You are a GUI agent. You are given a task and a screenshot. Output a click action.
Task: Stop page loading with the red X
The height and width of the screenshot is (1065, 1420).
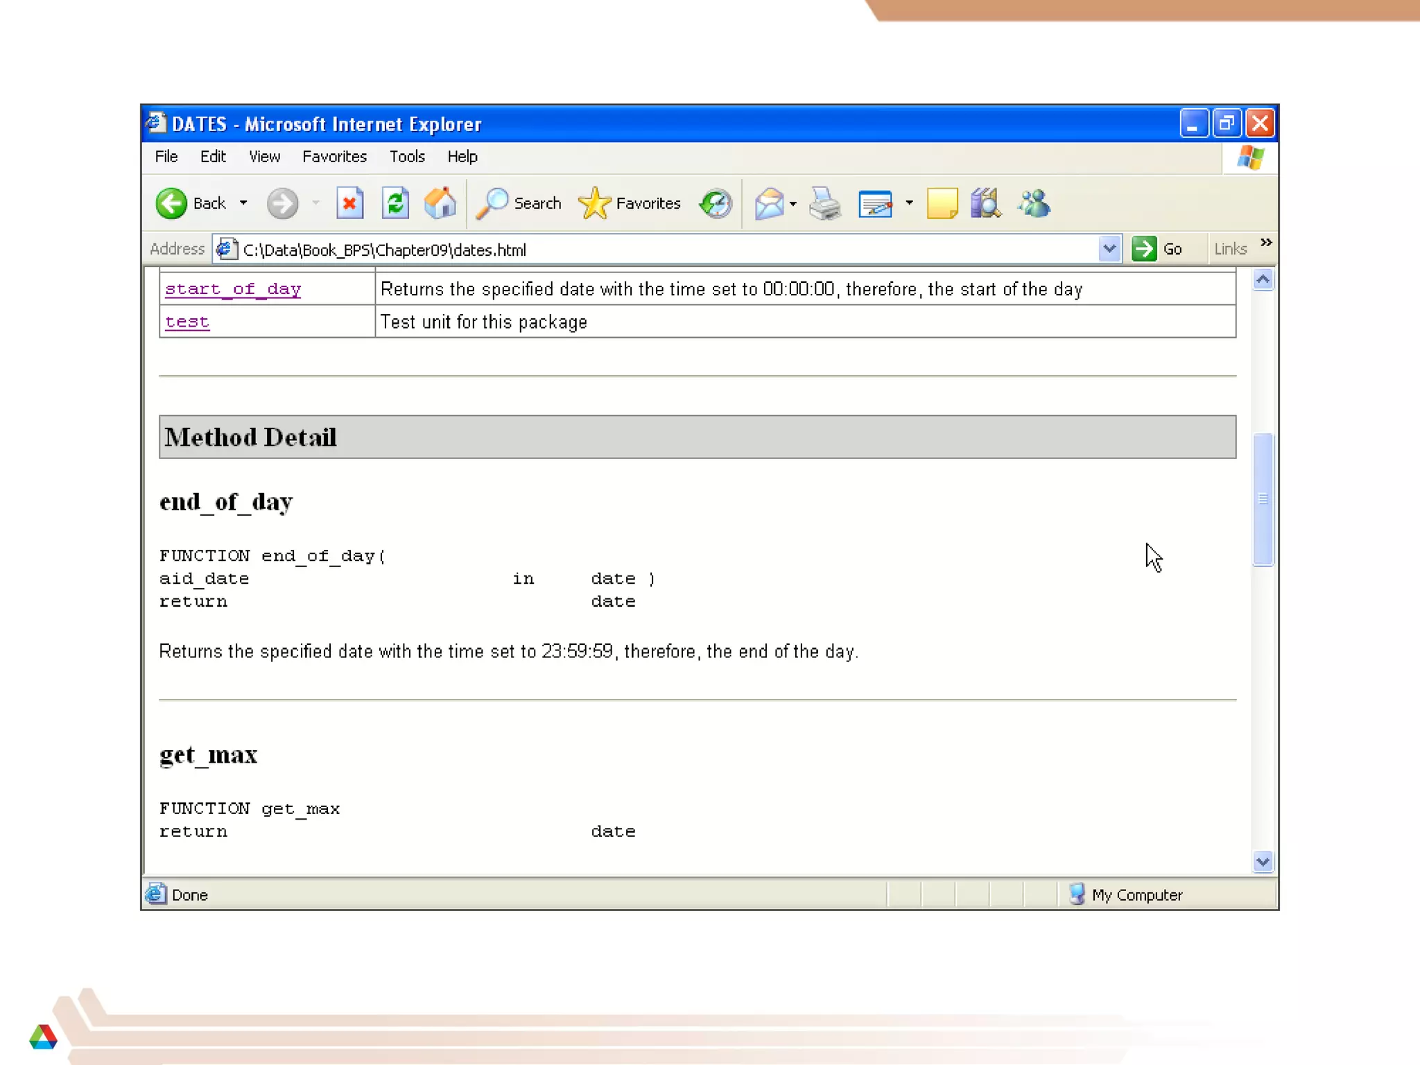pyautogui.click(x=350, y=203)
